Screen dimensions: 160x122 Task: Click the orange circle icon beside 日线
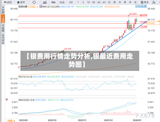(37, 7)
